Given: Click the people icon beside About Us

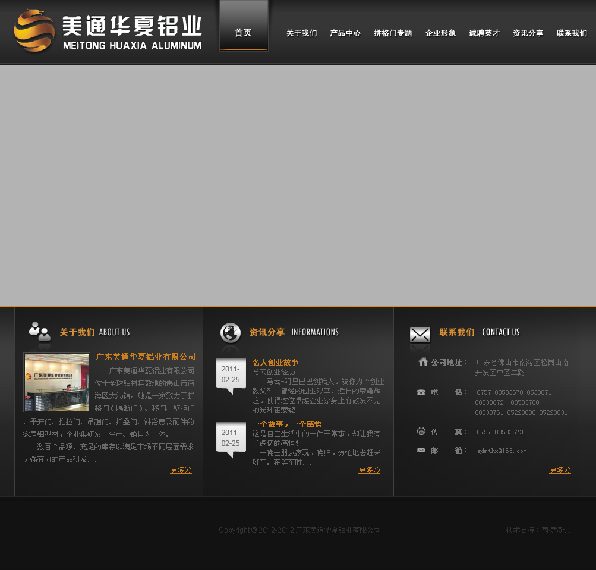Looking at the screenshot, I should [40, 333].
